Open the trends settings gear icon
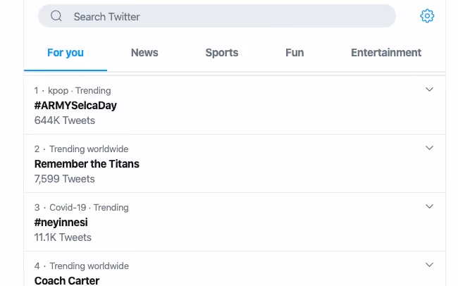The image size is (458, 286). (x=427, y=15)
